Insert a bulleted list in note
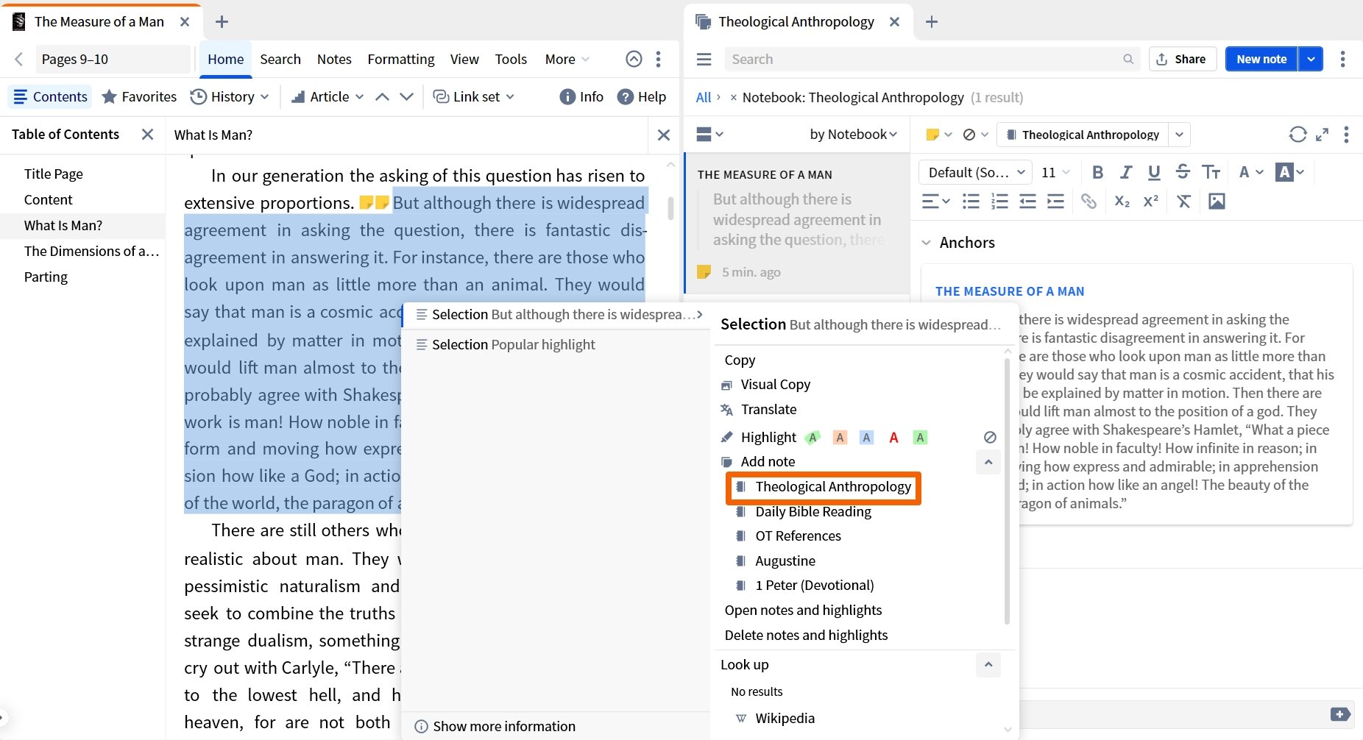This screenshot has width=1363, height=740. tap(971, 202)
